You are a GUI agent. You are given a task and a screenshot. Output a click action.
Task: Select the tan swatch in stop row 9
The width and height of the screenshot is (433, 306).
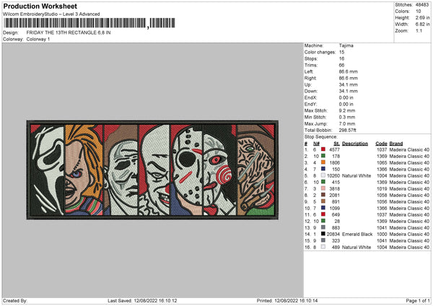coord(323,201)
